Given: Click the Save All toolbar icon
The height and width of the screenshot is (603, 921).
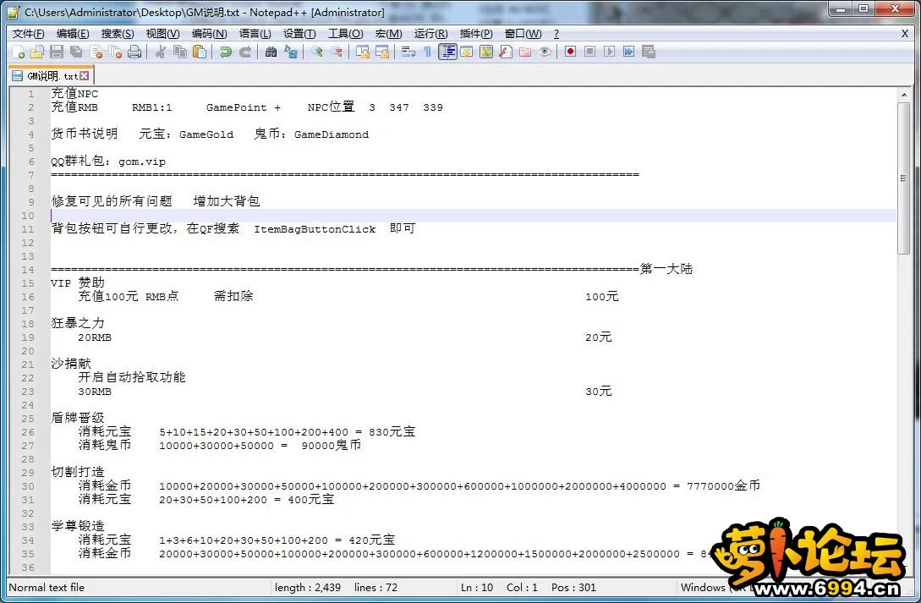Looking at the screenshot, I should point(76,52).
